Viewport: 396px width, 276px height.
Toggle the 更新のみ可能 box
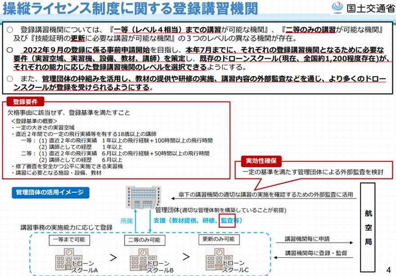pos(219,240)
